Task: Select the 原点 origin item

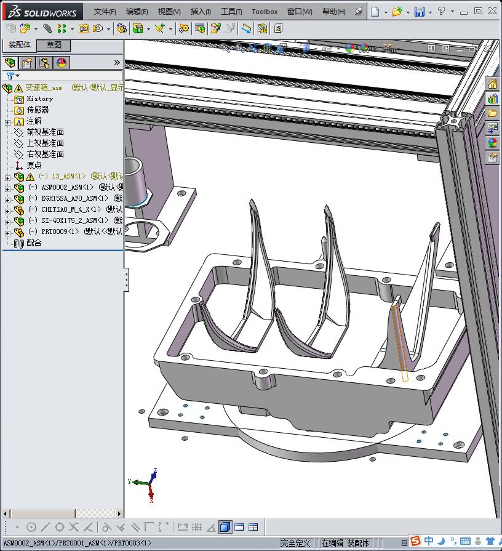Action: (x=34, y=165)
